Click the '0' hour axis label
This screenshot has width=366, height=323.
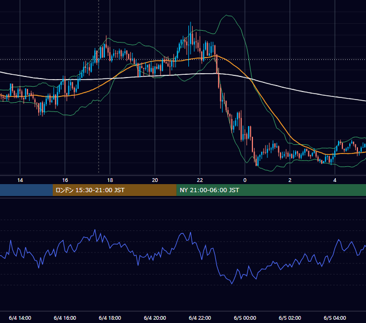245,180
